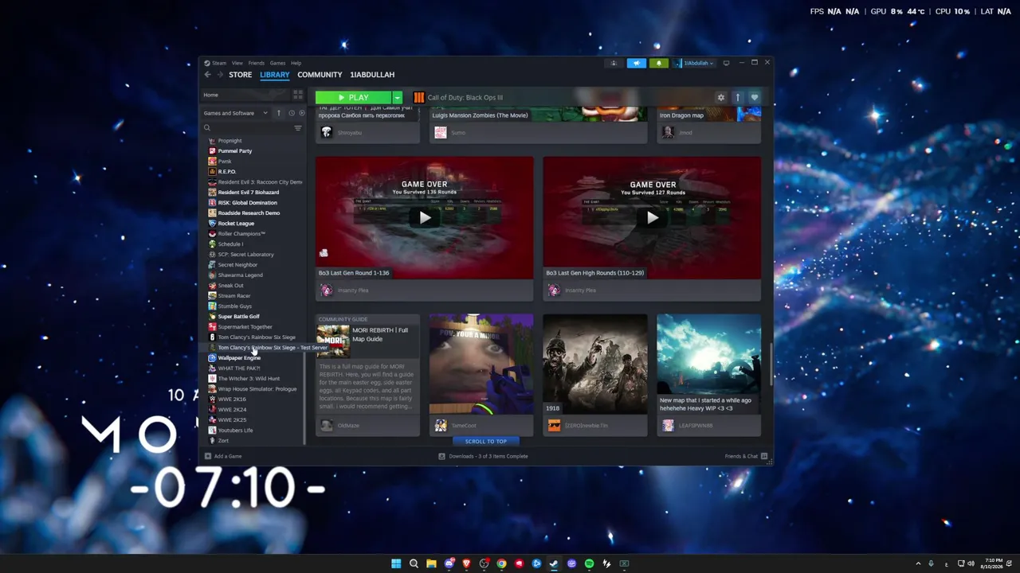The width and height of the screenshot is (1020, 573).
Task: Click the library search input field
Action: click(252, 127)
